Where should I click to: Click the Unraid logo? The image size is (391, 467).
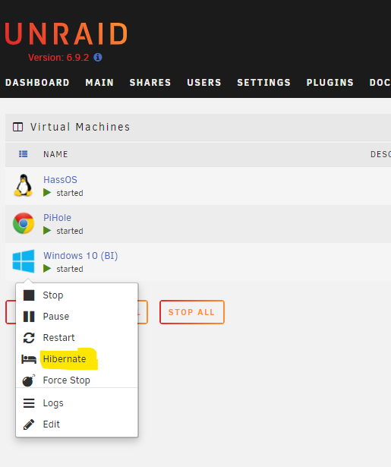tap(66, 33)
